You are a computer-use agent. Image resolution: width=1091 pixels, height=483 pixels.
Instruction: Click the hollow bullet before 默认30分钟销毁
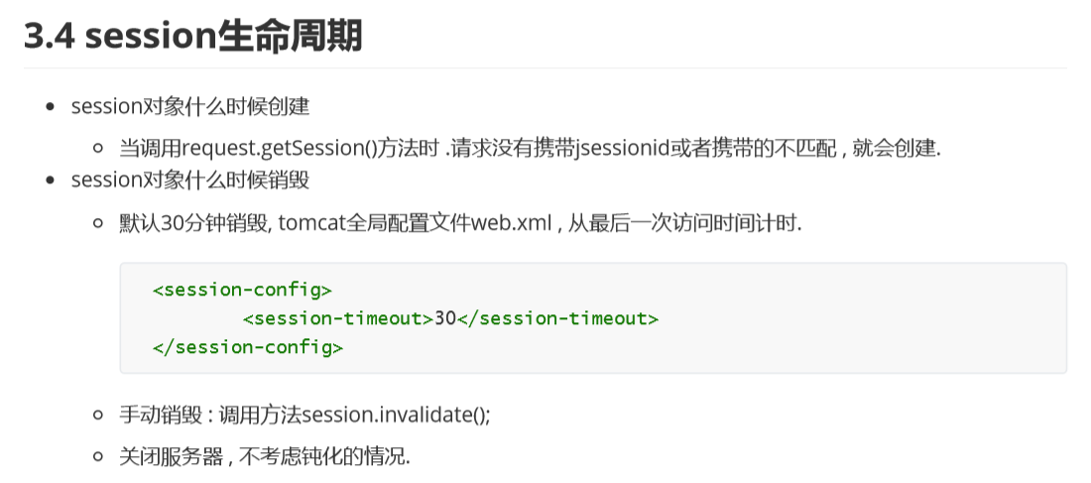(x=98, y=224)
